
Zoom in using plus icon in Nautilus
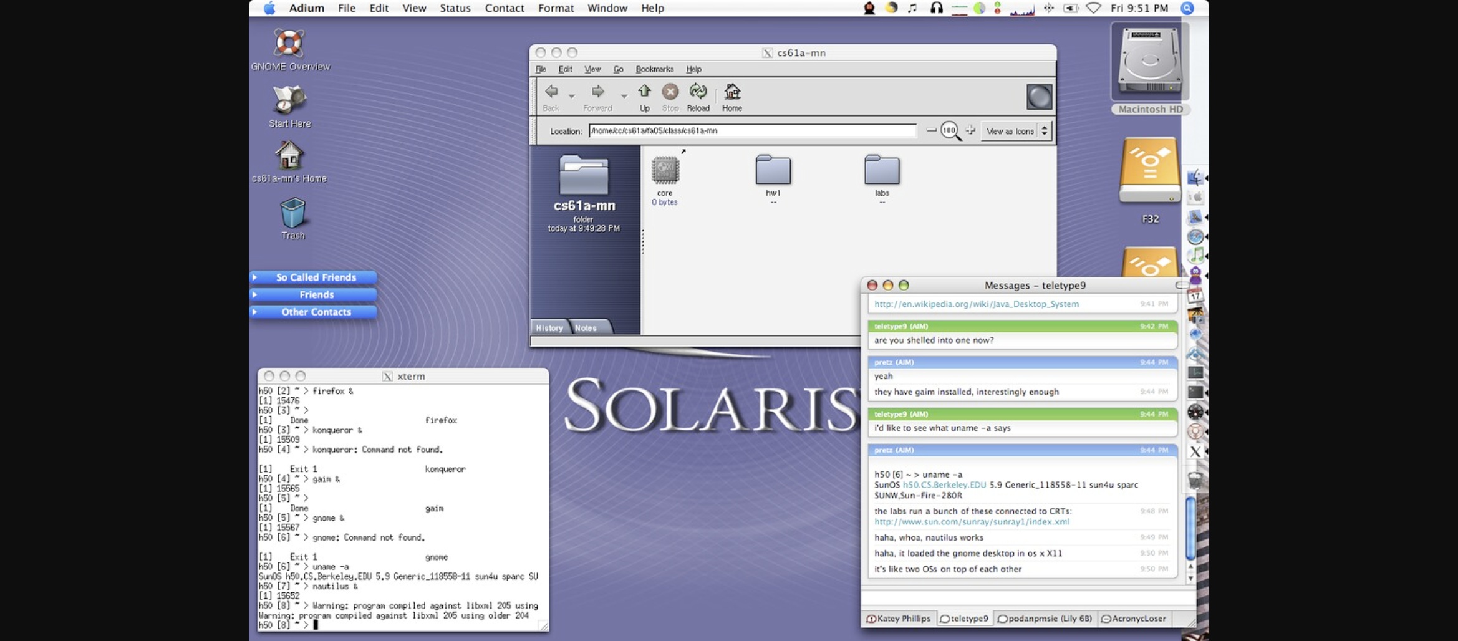[x=970, y=130]
